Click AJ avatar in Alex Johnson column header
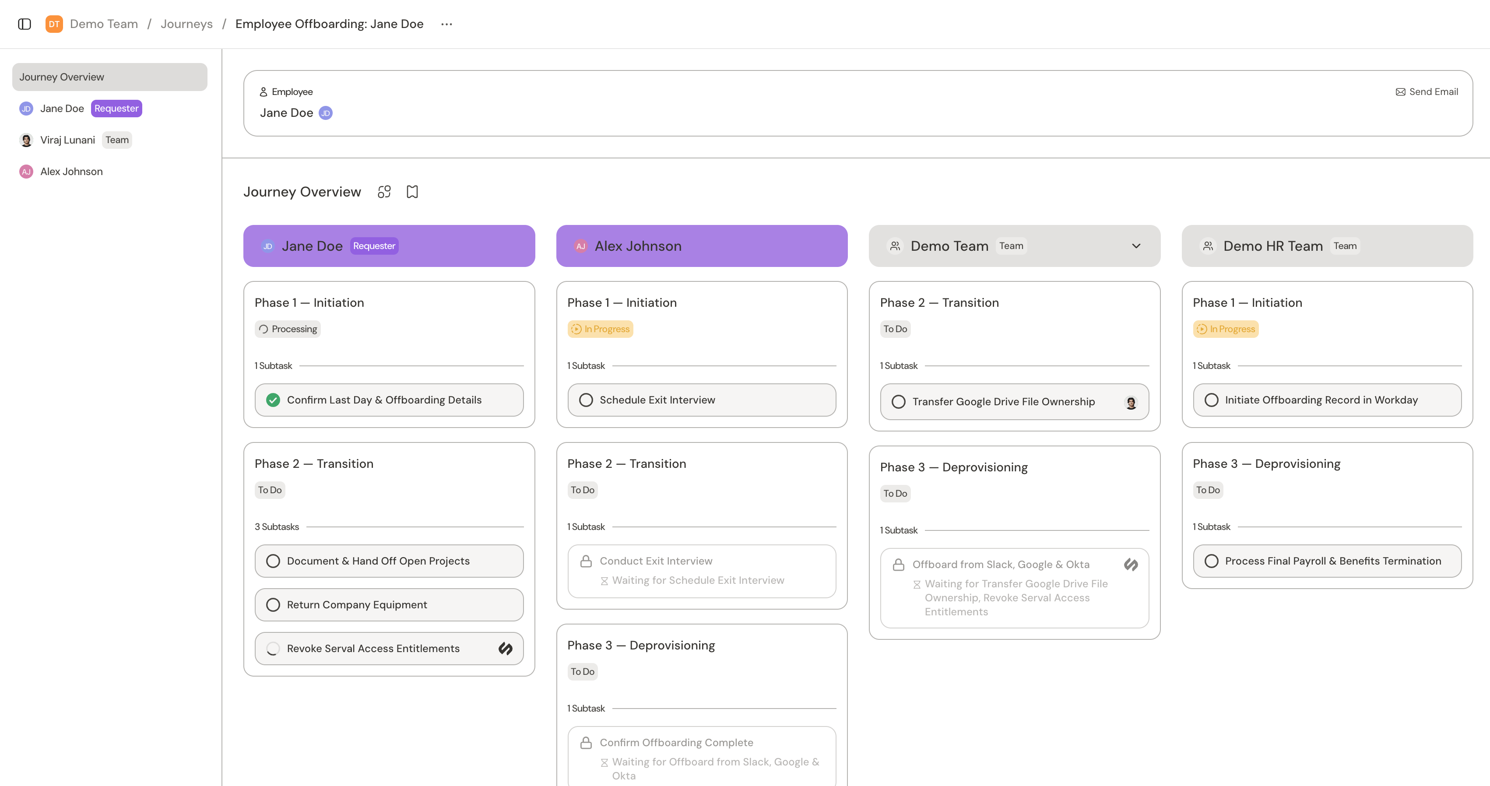Viewport: 1490px width, 786px height. (581, 246)
